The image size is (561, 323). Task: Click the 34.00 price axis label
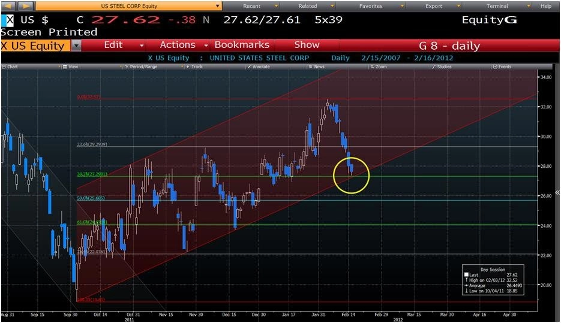[545, 77]
